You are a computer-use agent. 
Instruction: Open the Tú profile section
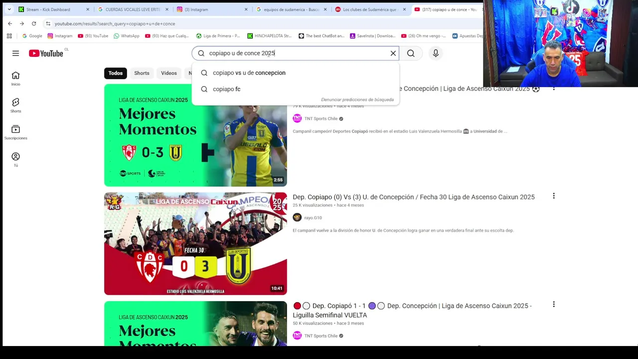[x=15, y=160]
